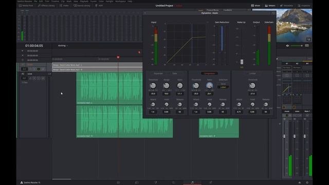Image resolution: width=329 pixels, height=185 pixels.
Task: Click Limiter threshold value -21.0 field
Action: point(252,94)
